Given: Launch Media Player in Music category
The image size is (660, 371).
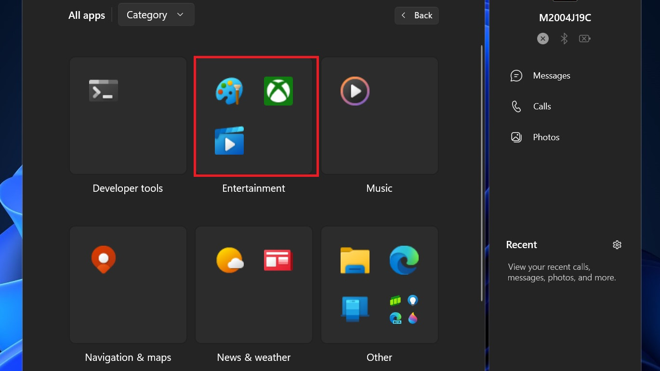Looking at the screenshot, I should click(x=355, y=91).
